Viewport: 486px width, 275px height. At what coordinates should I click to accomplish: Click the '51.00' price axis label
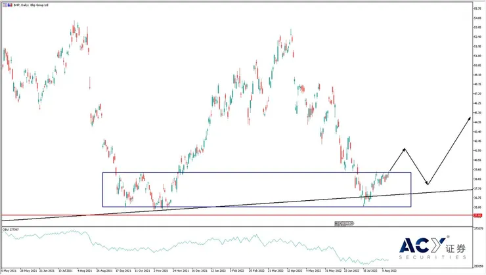pyautogui.click(x=477, y=56)
